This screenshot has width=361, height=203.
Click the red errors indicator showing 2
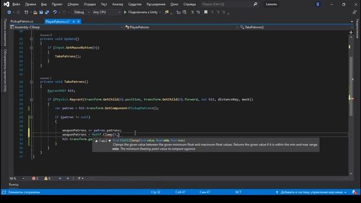35,178
